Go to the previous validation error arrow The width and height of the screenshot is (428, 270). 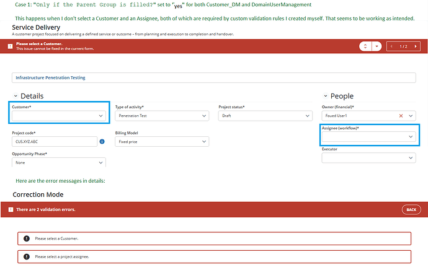point(391,46)
